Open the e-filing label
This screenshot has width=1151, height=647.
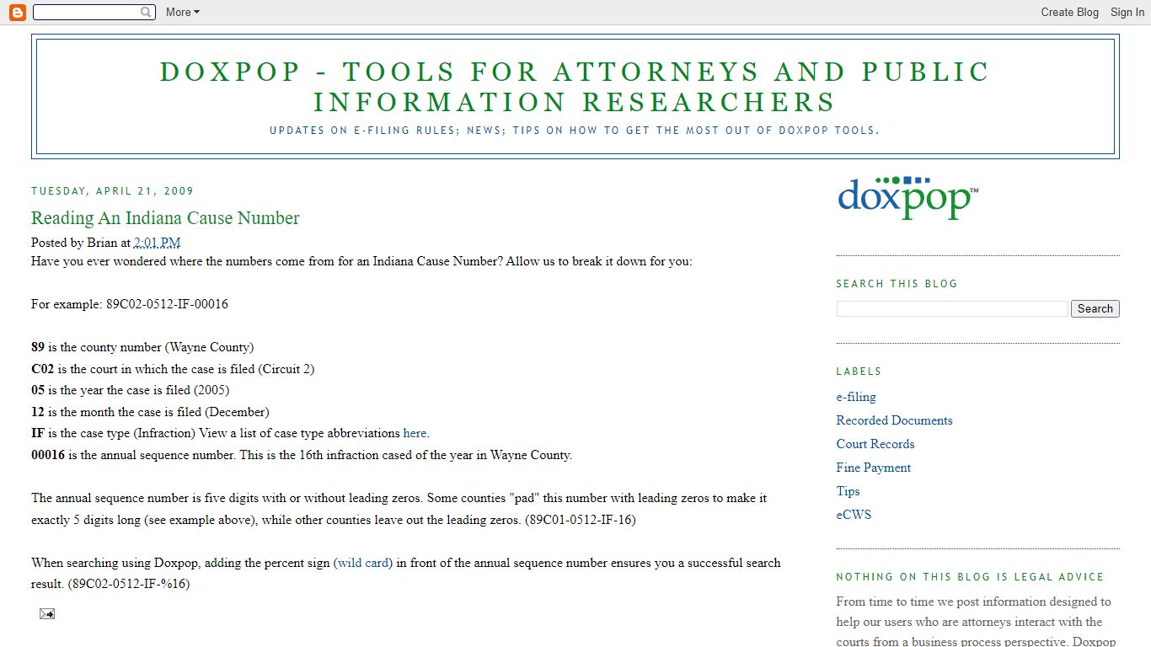pyautogui.click(x=856, y=397)
